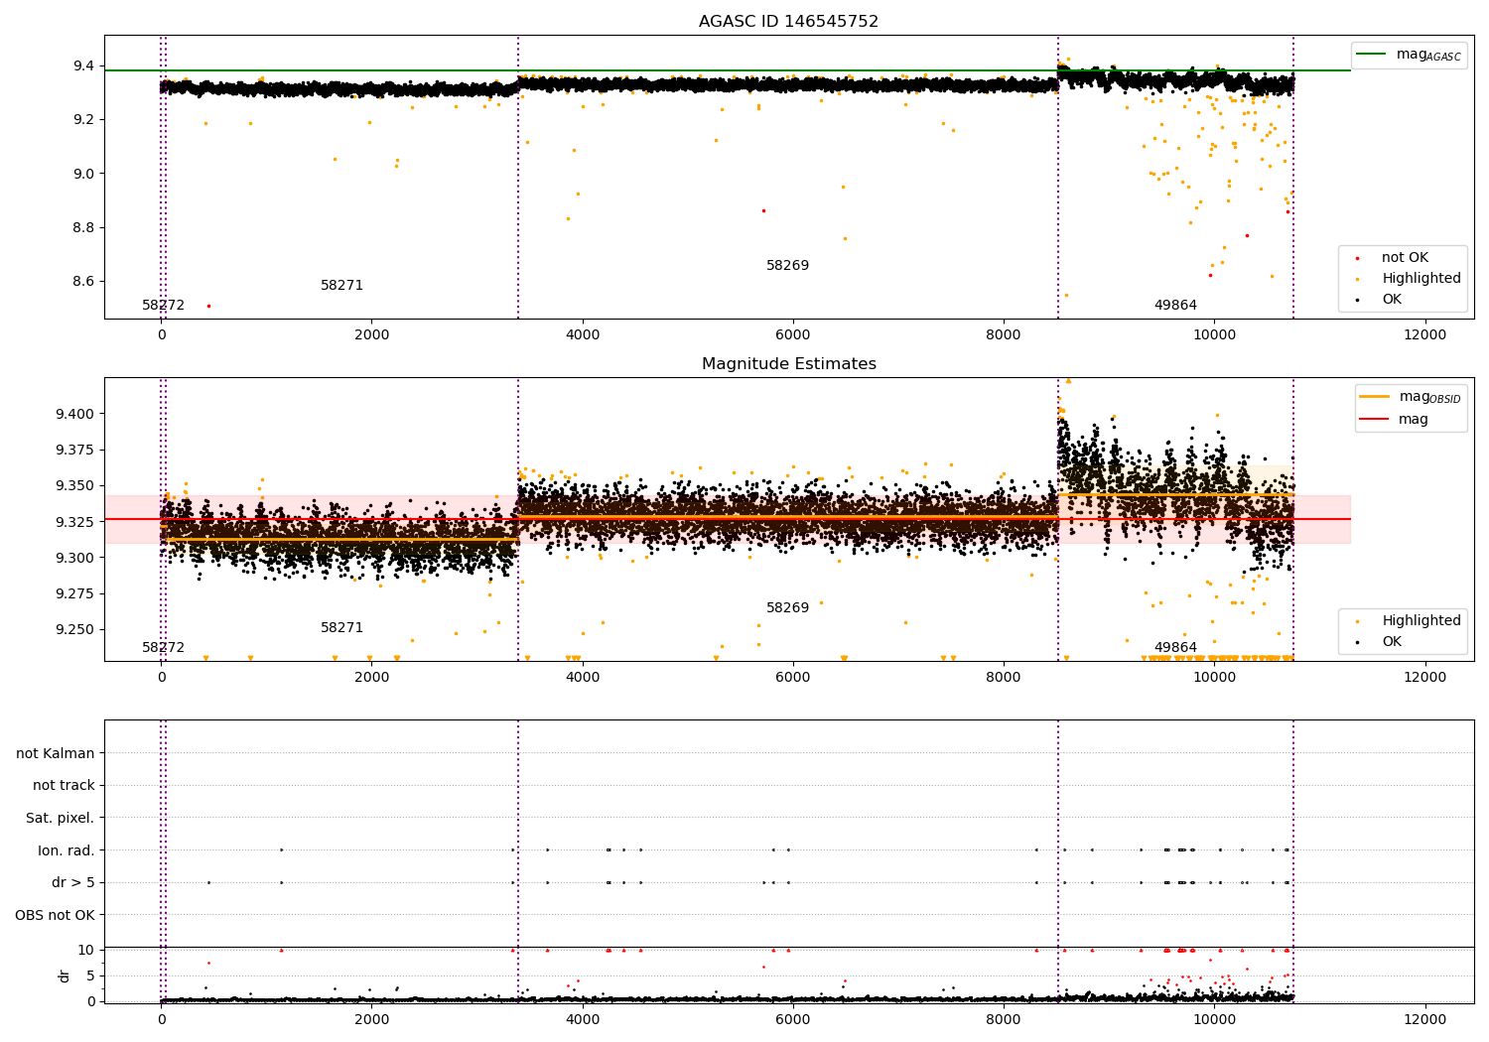Click the 9.4 y-axis tick in top plot

[82, 66]
